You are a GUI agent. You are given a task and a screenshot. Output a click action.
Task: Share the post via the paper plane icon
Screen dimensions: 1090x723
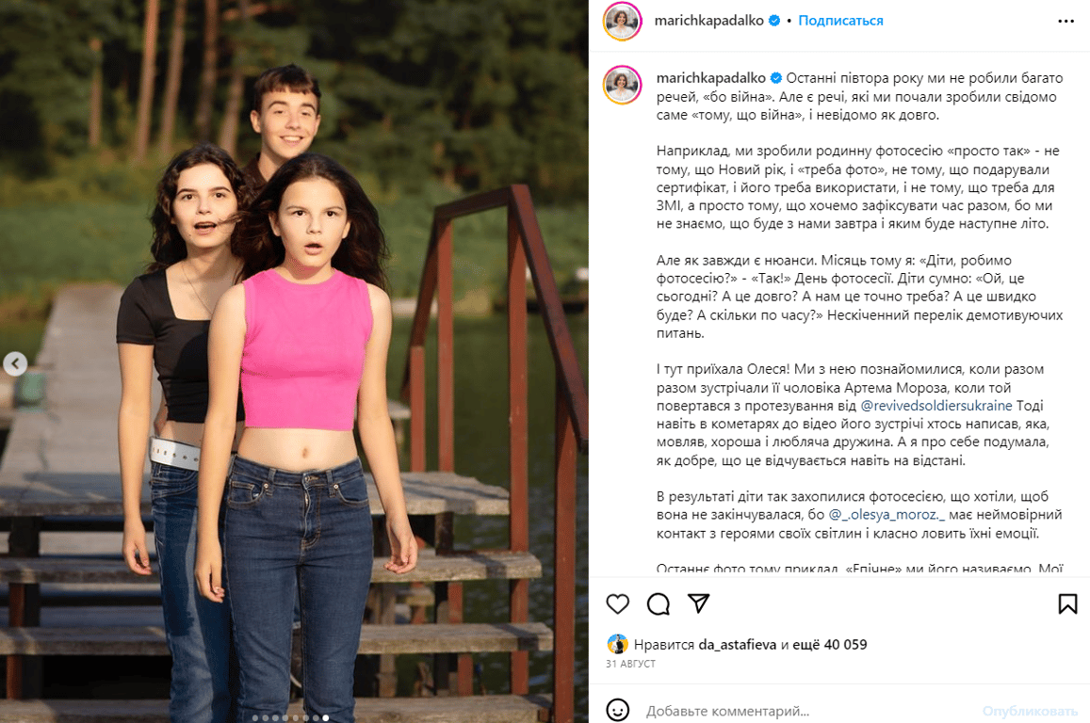click(x=698, y=602)
